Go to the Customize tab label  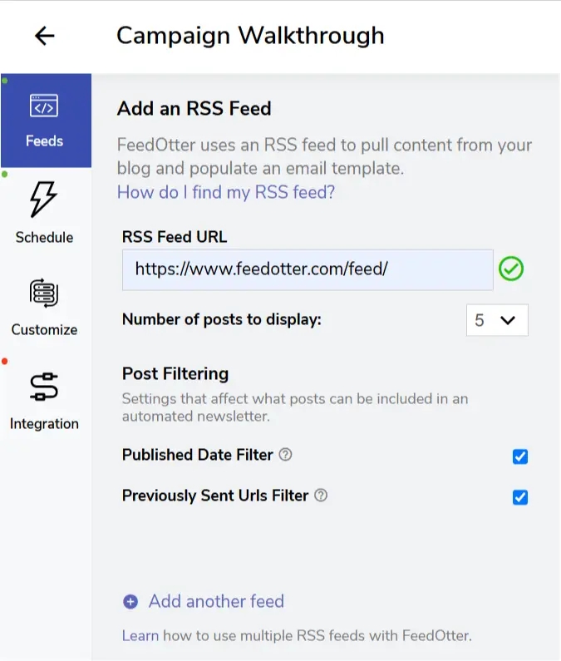(44, 330)
